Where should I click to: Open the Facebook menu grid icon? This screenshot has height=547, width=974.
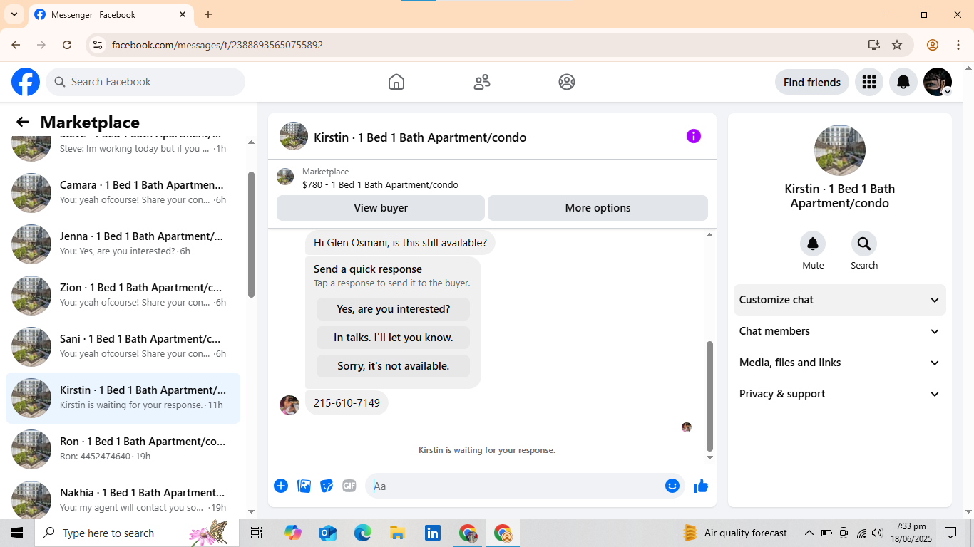point(868,82)
